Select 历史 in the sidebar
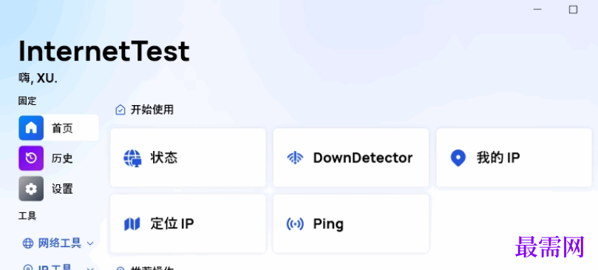Screen dimensions: 598x270 tap(58, 158)
